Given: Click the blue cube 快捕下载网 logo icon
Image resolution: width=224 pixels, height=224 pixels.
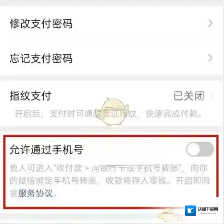Looking at the screenshot, I should click(x=190, y=211).
